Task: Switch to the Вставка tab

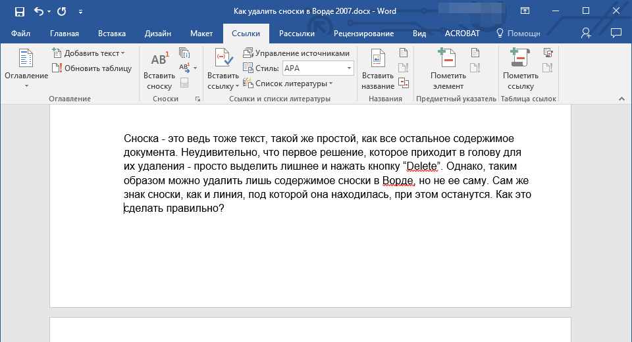Action: click(112, 33)
